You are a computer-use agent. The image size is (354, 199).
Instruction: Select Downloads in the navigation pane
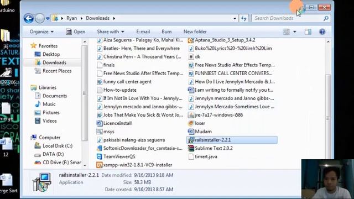[54, 62]
